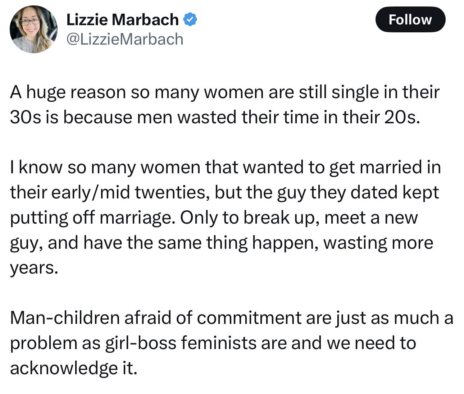Open the Lizzie Marbach display name
This screenshot has height=394, width=464.
(x=122, y=19)
